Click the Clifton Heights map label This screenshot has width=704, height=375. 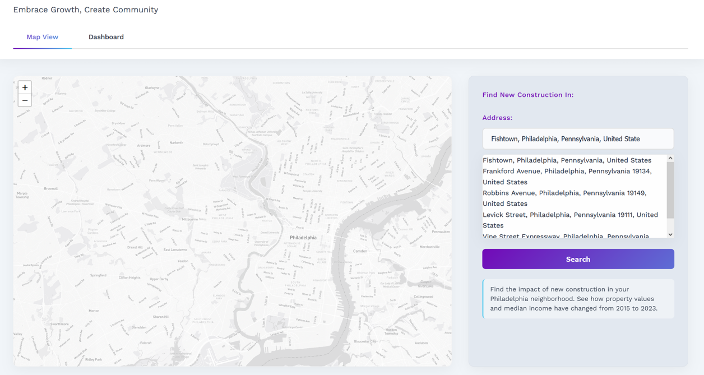pyautogui.click(x=129, y=277)
